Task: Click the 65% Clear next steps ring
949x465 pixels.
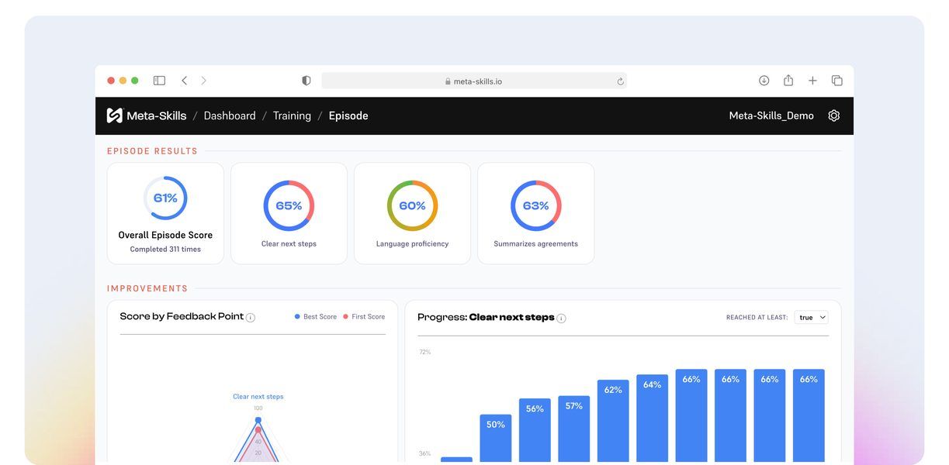Action: [289, 206]
